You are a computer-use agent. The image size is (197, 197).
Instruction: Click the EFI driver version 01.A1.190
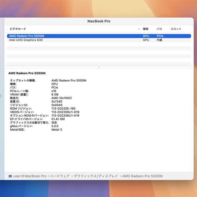click(58, 119)
